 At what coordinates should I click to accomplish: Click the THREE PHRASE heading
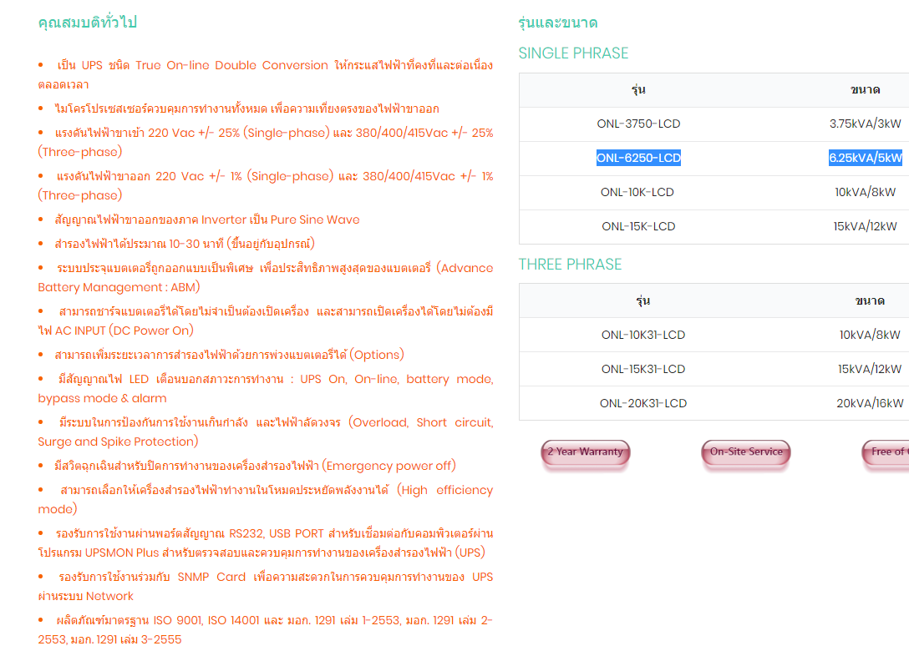[570, 265]
